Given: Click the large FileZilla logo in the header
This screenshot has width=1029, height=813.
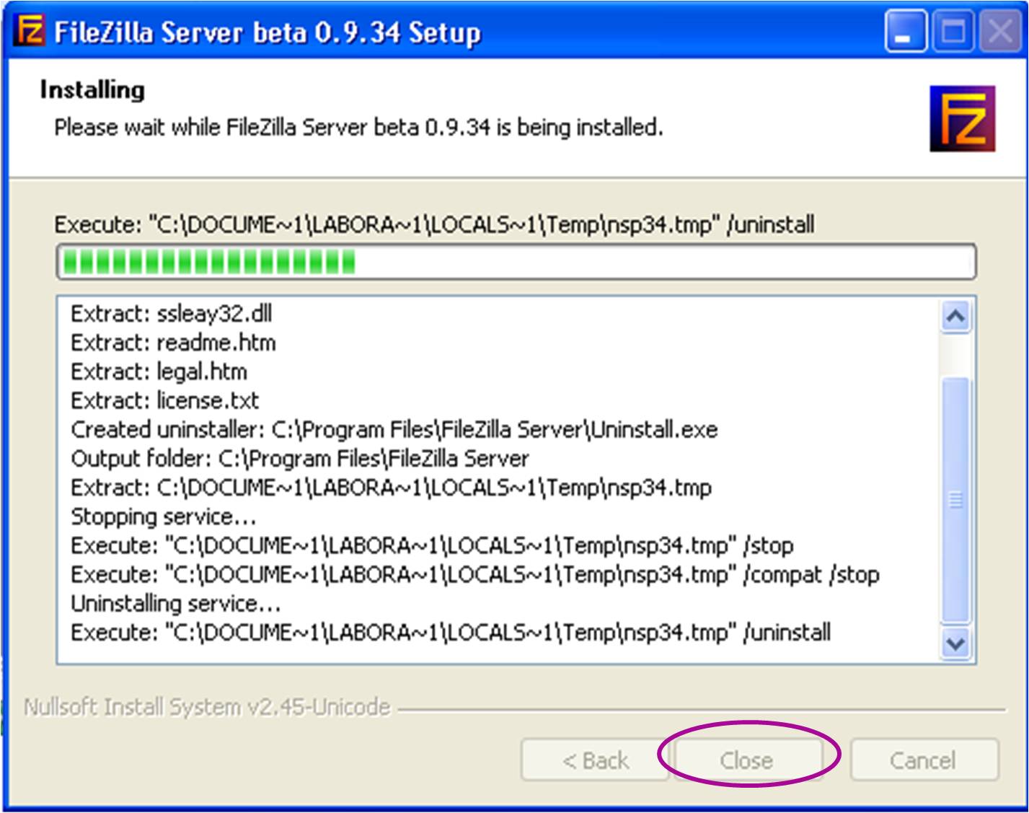Looking at the screenshot, I should (962, 118).
